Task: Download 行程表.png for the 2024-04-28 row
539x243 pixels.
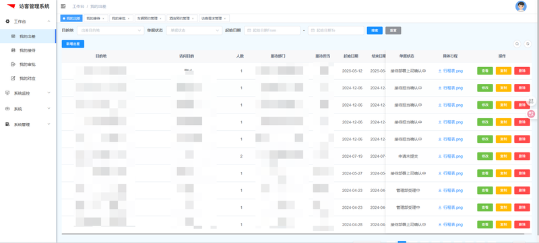Action: click(x=450, y=225)
